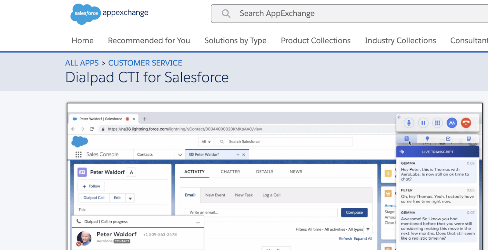The height and width of the screenshot is (250, 488).
Task: Open the actions dropdown beside Edit
Action: pos(130,198)
